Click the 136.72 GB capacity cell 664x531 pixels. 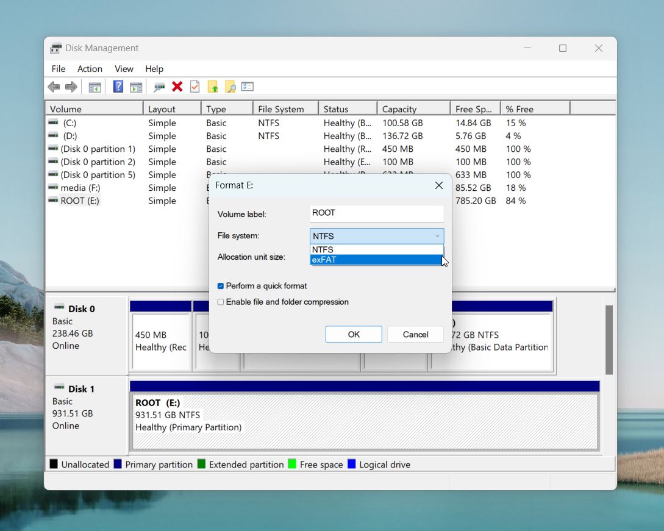pyautogui.click(x=402, y=136)
